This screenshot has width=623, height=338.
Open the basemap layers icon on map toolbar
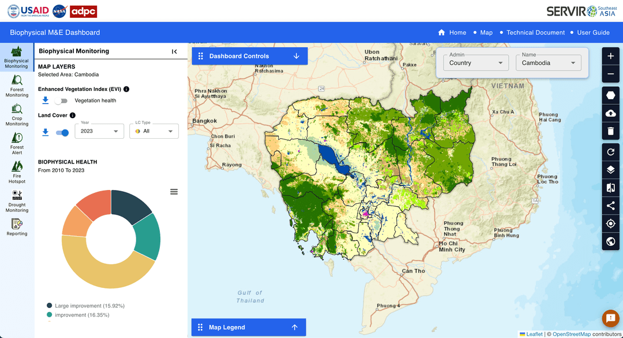[610, 169]
